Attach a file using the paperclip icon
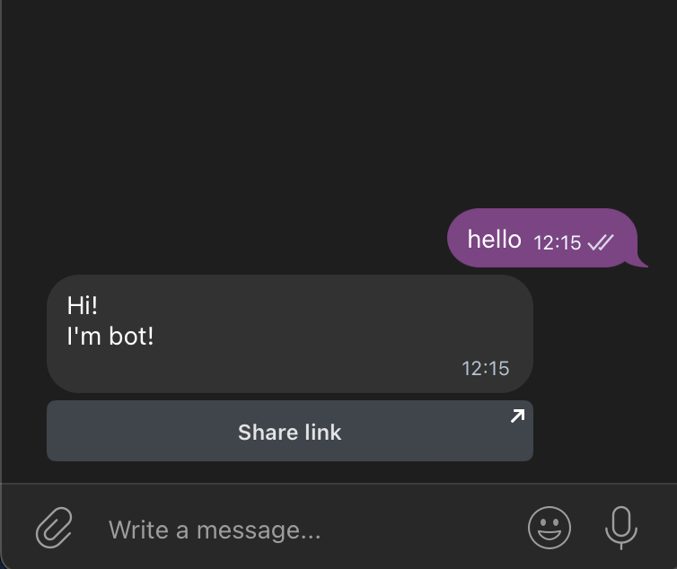This screenshot has width=677, height=569. [54, 528]
